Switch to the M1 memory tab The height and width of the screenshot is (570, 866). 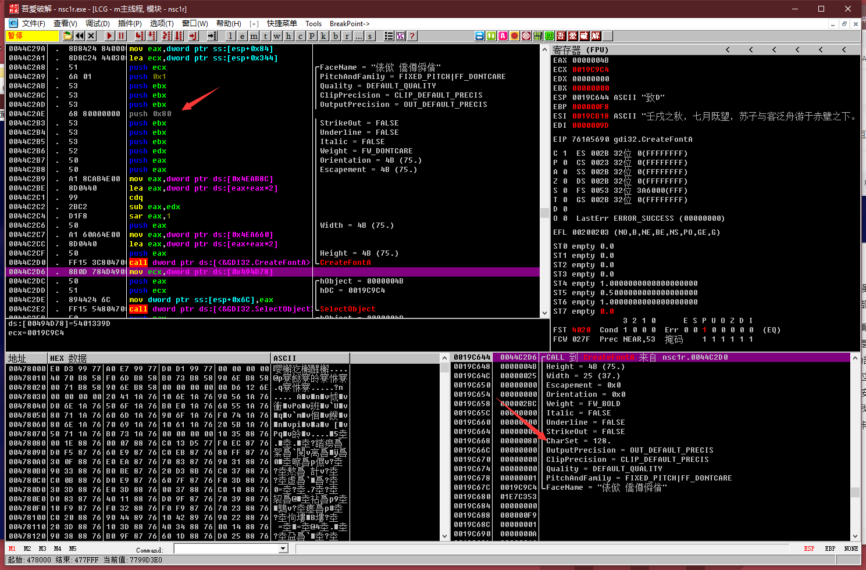(x=12, y=549)
